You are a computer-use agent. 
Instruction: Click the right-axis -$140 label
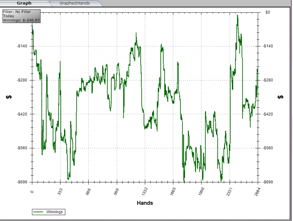point(267,46)
